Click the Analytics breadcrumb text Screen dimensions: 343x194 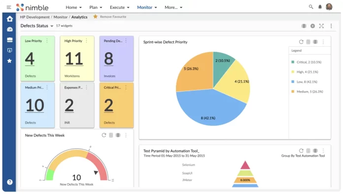click(79, 17)
